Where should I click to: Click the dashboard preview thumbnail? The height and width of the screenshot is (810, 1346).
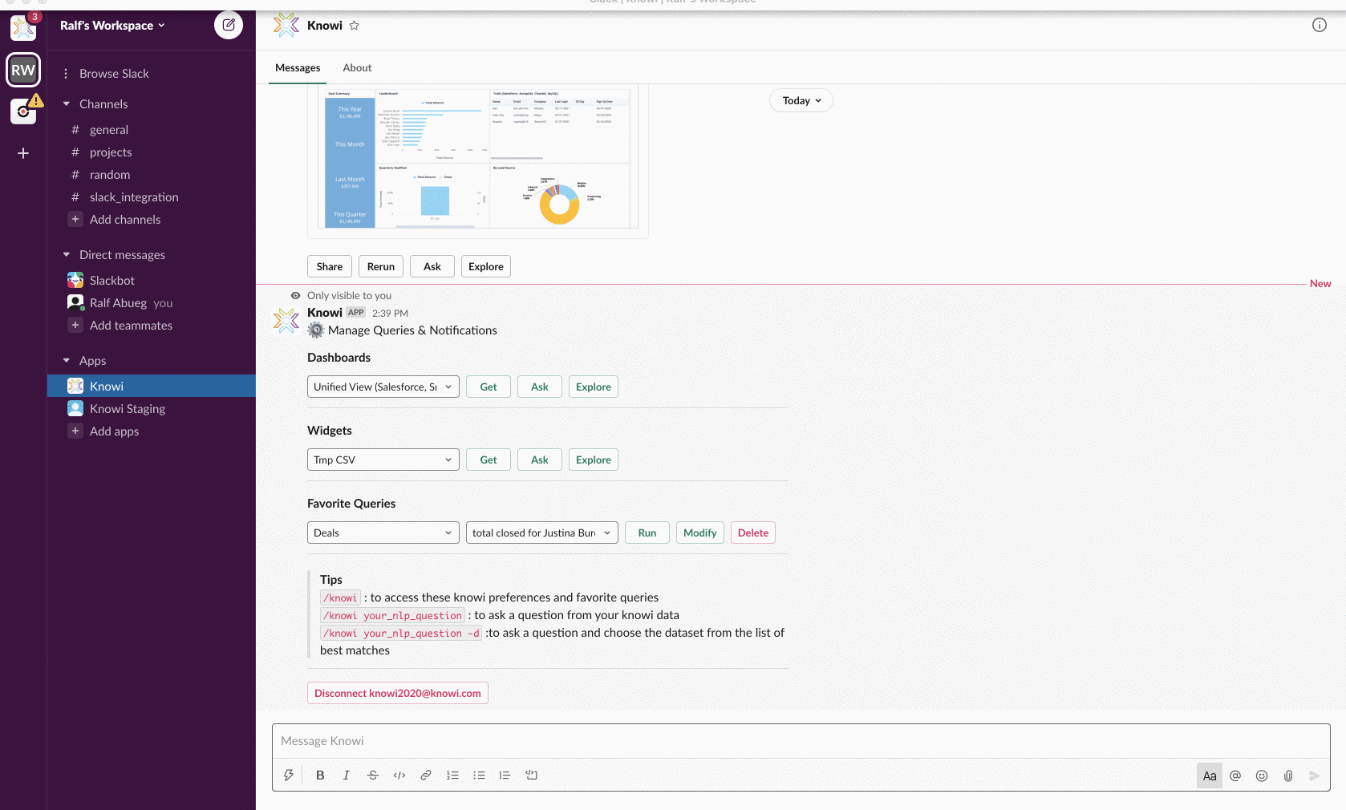(477, 159)
